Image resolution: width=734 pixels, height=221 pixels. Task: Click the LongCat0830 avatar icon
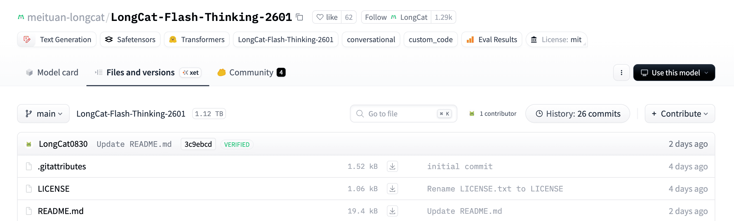(x=29, y=144)
